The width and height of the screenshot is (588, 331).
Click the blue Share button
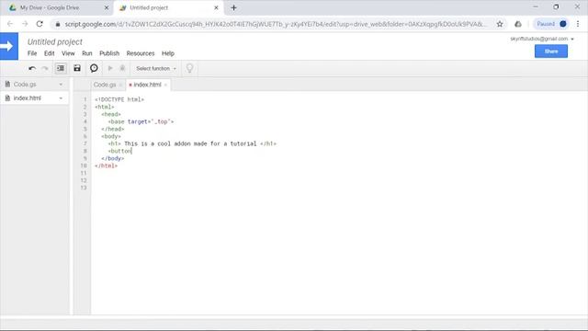click(x=551, y=51)
